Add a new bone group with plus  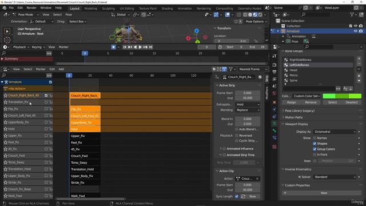click(x=359, y=58)
